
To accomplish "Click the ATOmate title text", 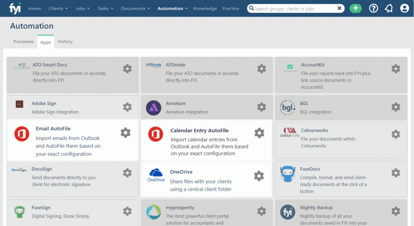I will [x=175, y=65].
